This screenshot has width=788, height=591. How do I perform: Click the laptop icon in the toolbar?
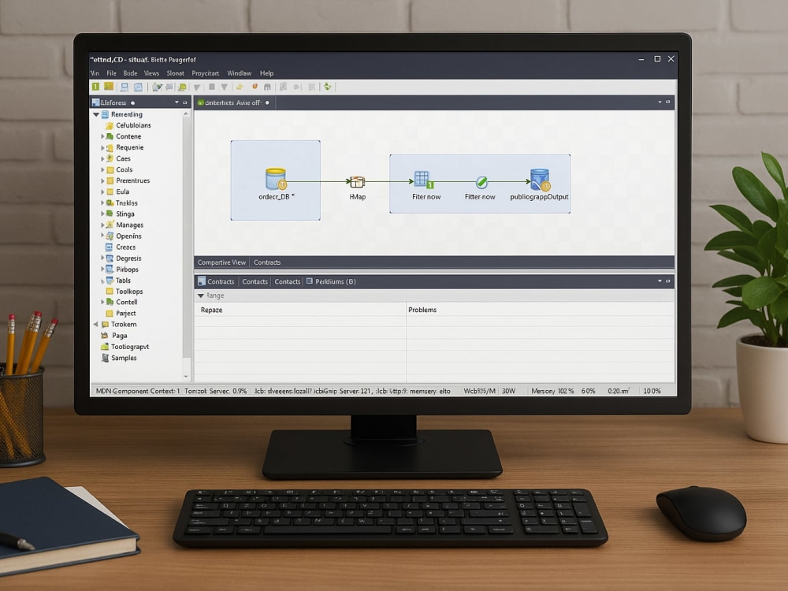click(125, 87)
